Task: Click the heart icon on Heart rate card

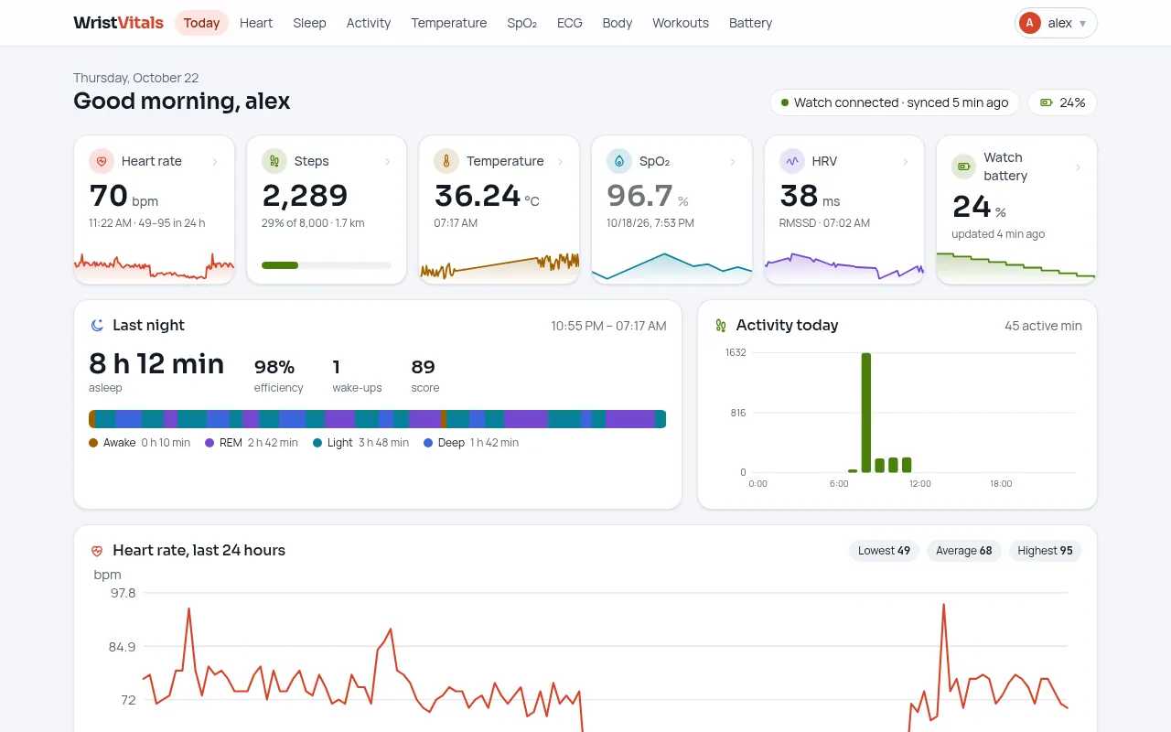Action: [102, 161]
